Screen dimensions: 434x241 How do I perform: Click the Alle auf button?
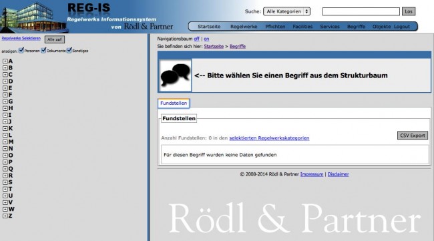pos(55,39)
